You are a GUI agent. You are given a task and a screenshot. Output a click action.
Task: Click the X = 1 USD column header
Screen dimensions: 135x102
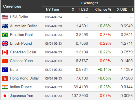(80, 10)
